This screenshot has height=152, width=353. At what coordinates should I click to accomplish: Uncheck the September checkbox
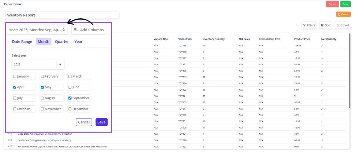70,98
